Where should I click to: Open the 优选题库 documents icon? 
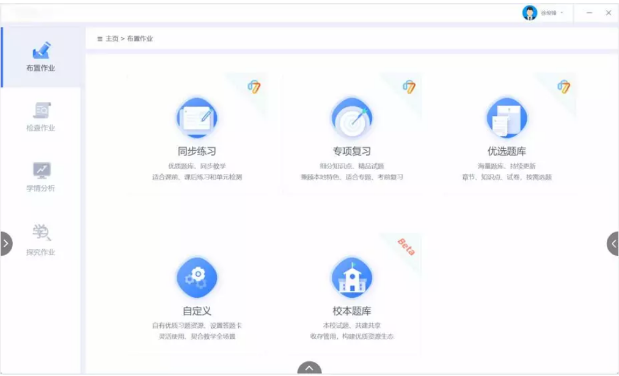[x=507, y=118]
